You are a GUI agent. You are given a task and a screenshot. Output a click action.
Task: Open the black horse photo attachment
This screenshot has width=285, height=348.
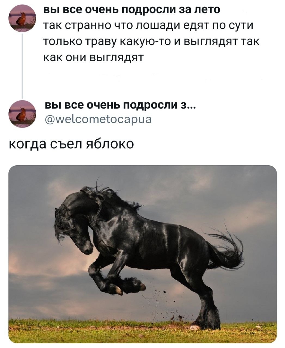pyautogui.click(x=143, y=254)
